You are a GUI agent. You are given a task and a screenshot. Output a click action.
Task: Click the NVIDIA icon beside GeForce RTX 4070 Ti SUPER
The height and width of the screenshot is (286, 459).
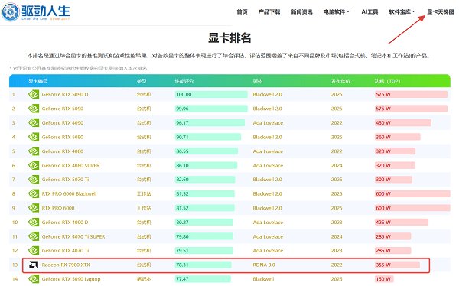(34, 236)
